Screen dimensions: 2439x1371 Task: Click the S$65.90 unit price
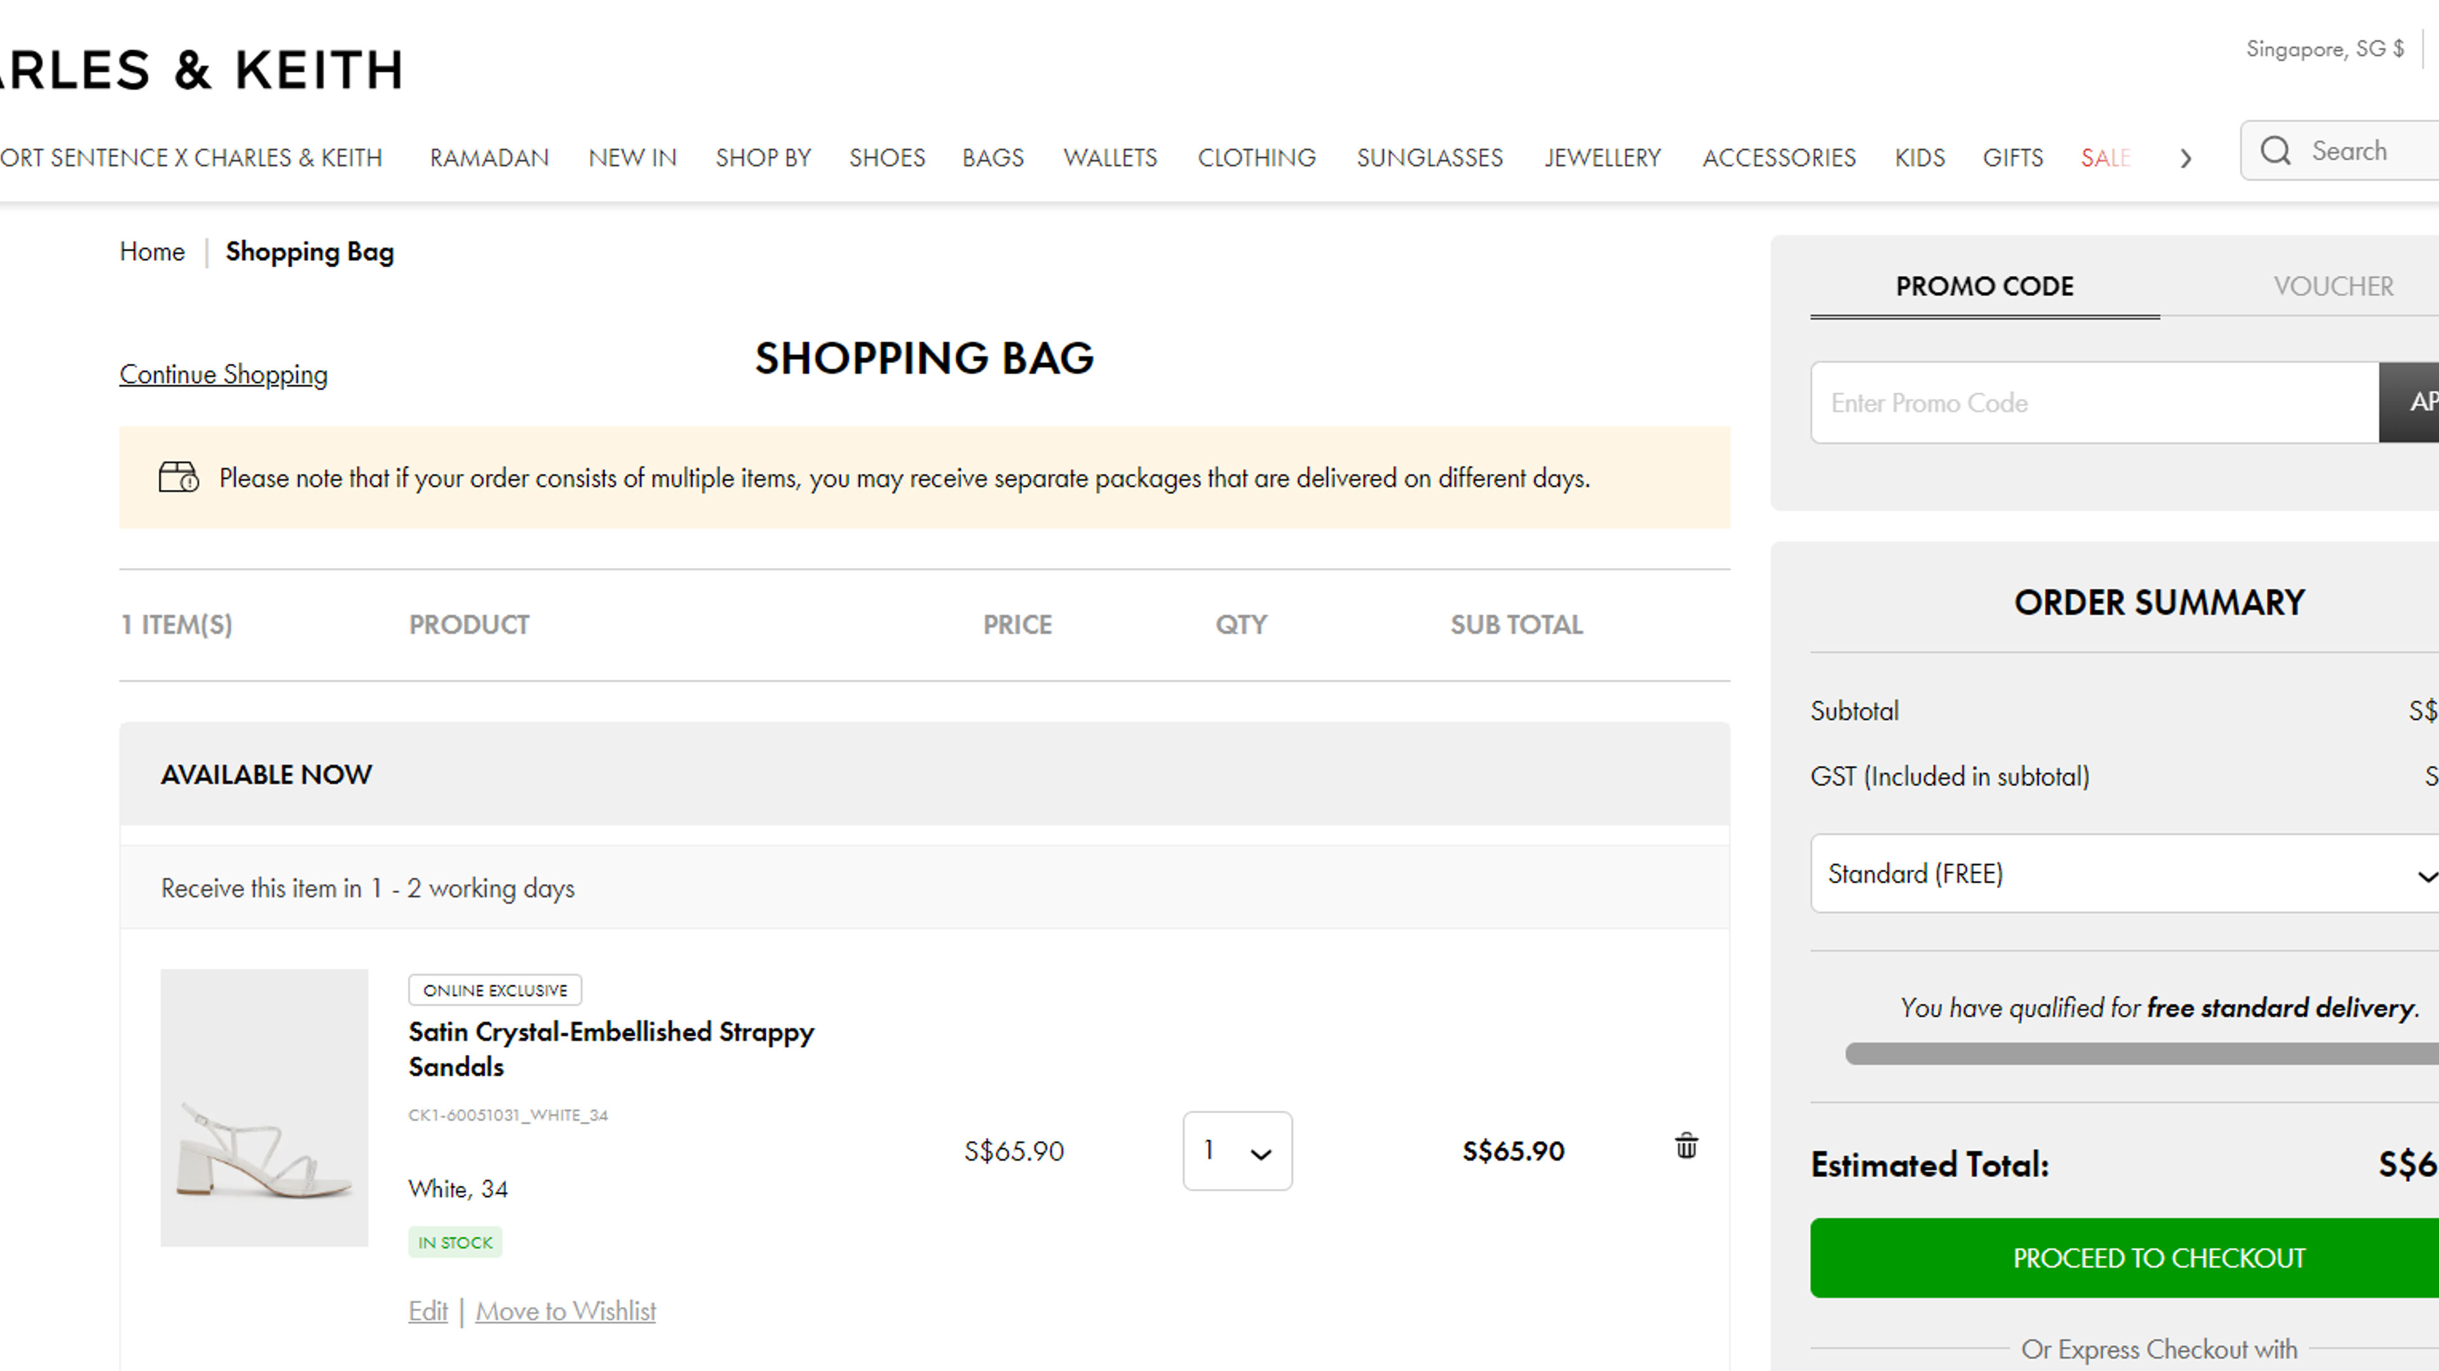point(1014,1151)
